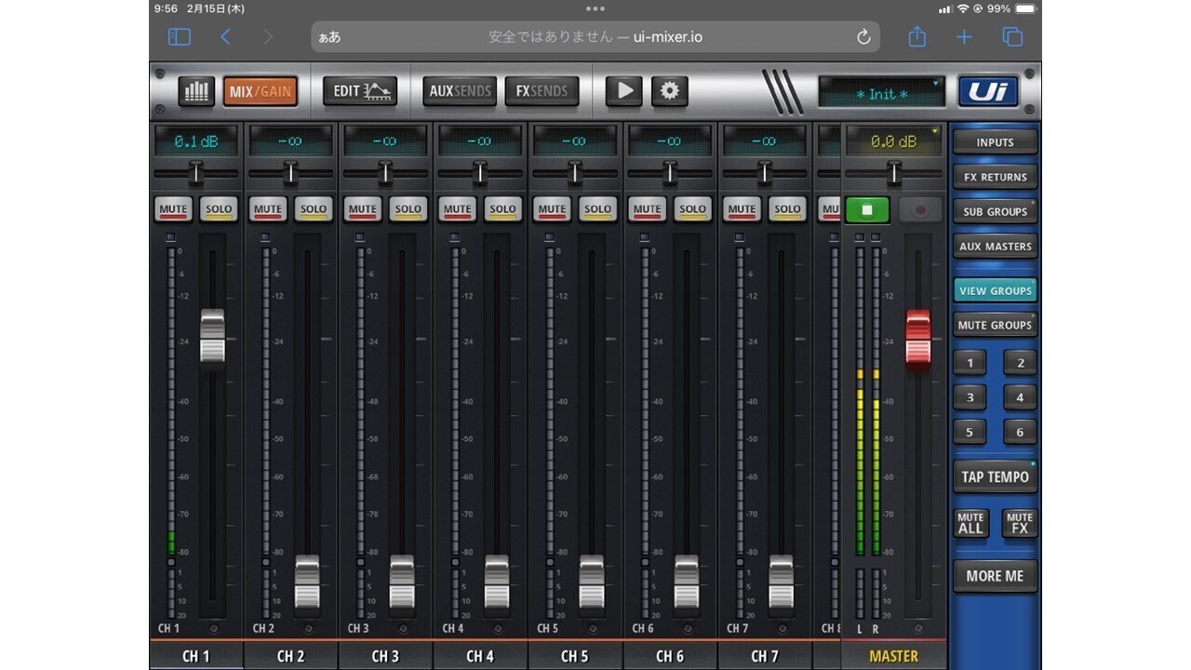
Task: Toggle Safari sidebar icon
Action: click(x=179, y=37)
